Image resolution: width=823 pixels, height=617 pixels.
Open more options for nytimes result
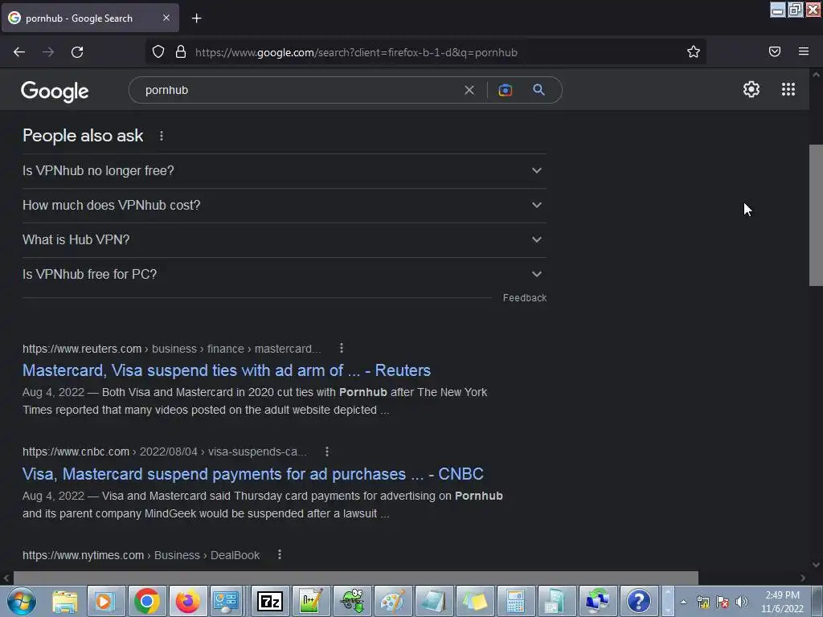[x=279, y=554]
